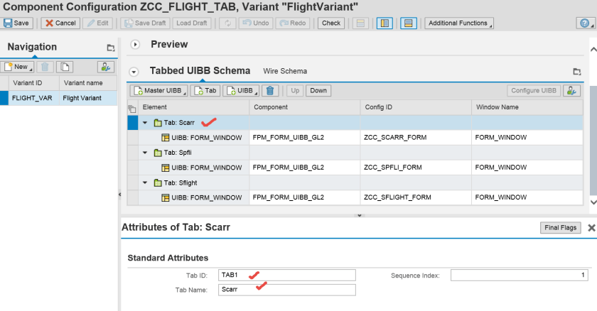
Task: Click the Final Flags button
Action: tap(561, 228)
